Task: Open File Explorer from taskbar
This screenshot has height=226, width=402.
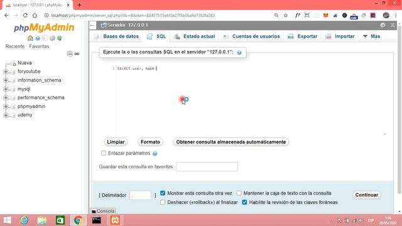Action: coord(42,220)
